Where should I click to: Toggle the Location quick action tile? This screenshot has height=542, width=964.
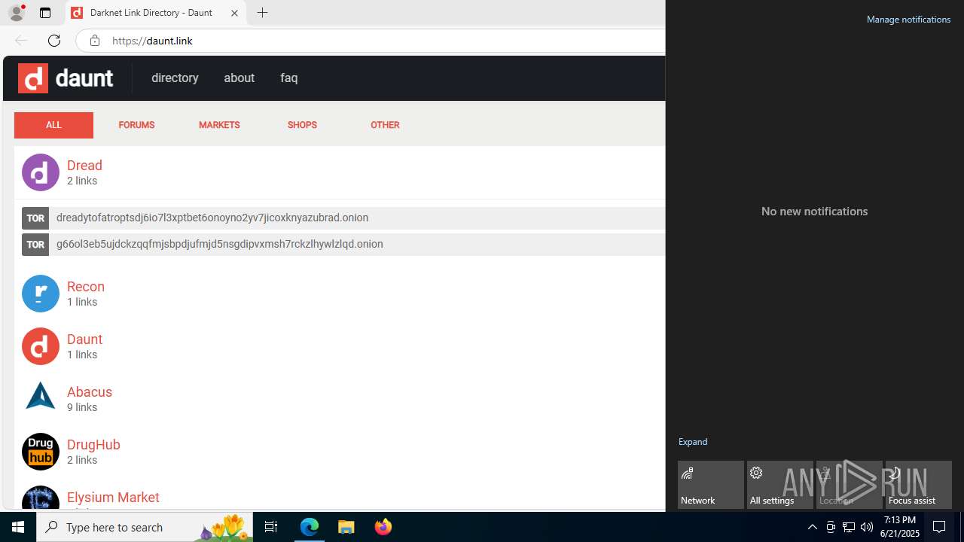(850, 485)
